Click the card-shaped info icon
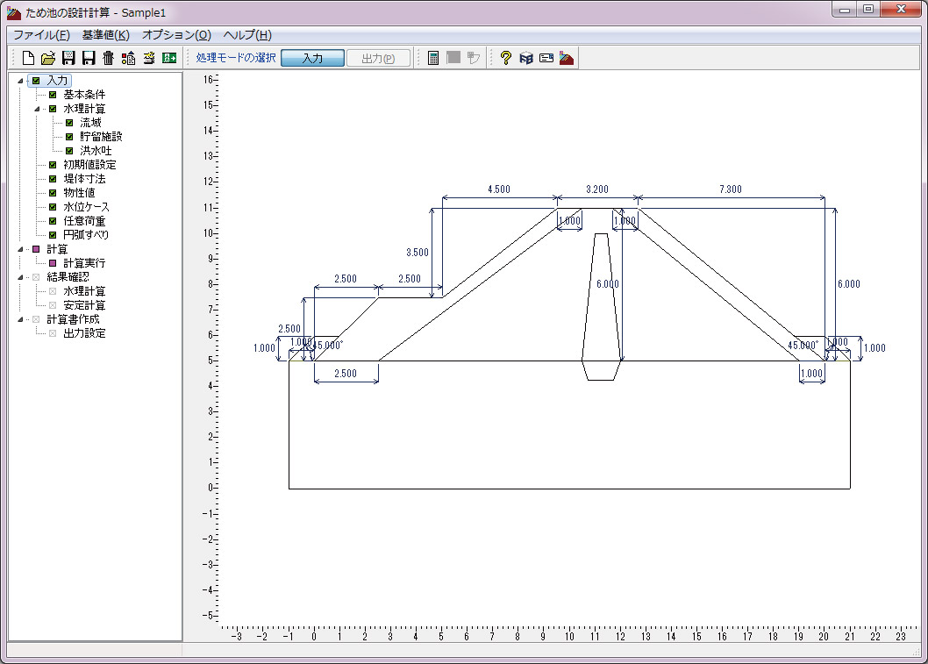 point(546,58)
